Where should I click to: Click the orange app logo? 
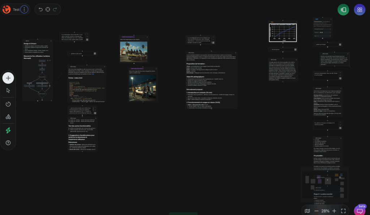(x=6, y=9)
